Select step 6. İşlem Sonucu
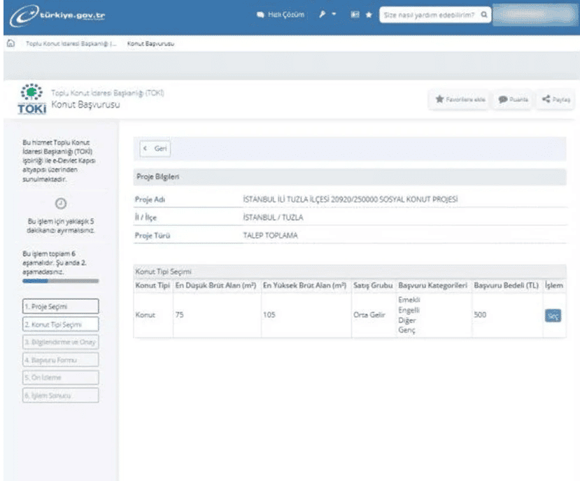The width and height of the screenshot is (580, 481). click(61, 395)
